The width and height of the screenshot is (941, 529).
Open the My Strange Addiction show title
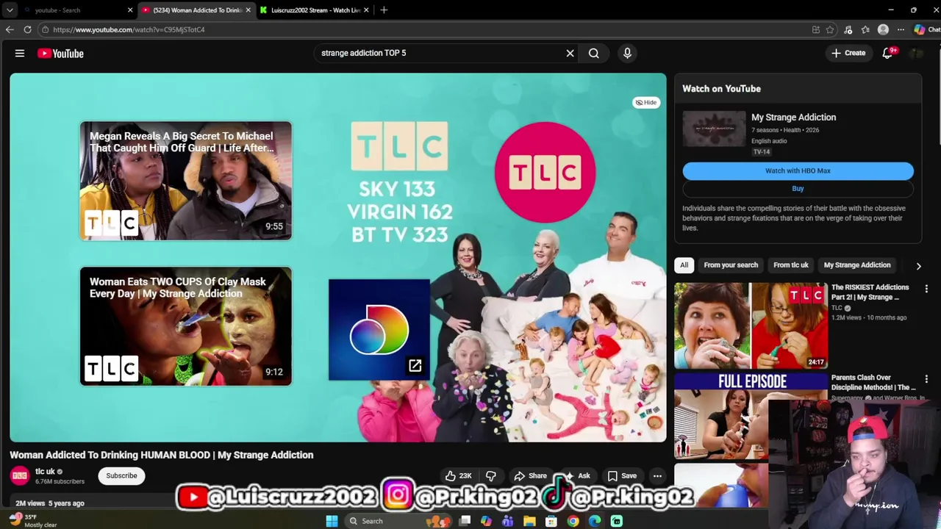[x=793, y=117]
